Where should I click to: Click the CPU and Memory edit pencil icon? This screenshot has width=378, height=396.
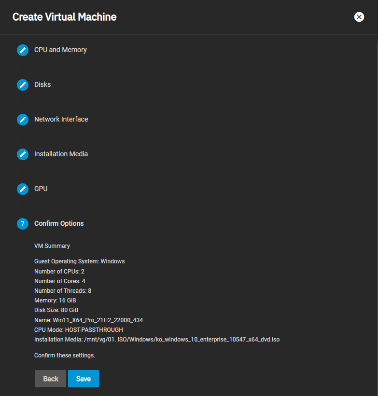coord(23,50)
